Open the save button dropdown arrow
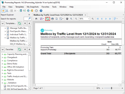125x94 pixels. [43, 19]
